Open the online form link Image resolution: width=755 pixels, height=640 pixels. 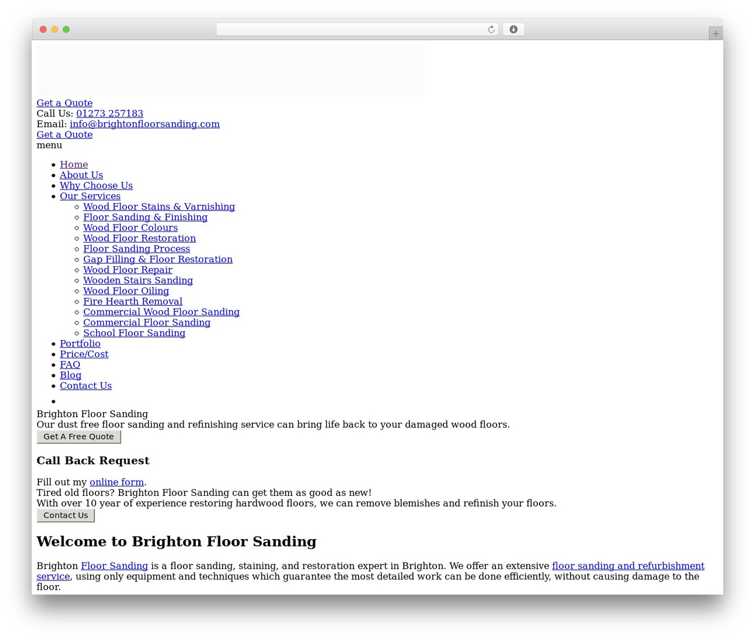[117, 482]
